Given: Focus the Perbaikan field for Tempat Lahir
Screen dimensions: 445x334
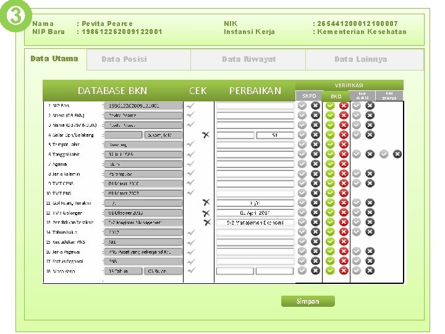Looking at the screenshot, I should (255, 145).
